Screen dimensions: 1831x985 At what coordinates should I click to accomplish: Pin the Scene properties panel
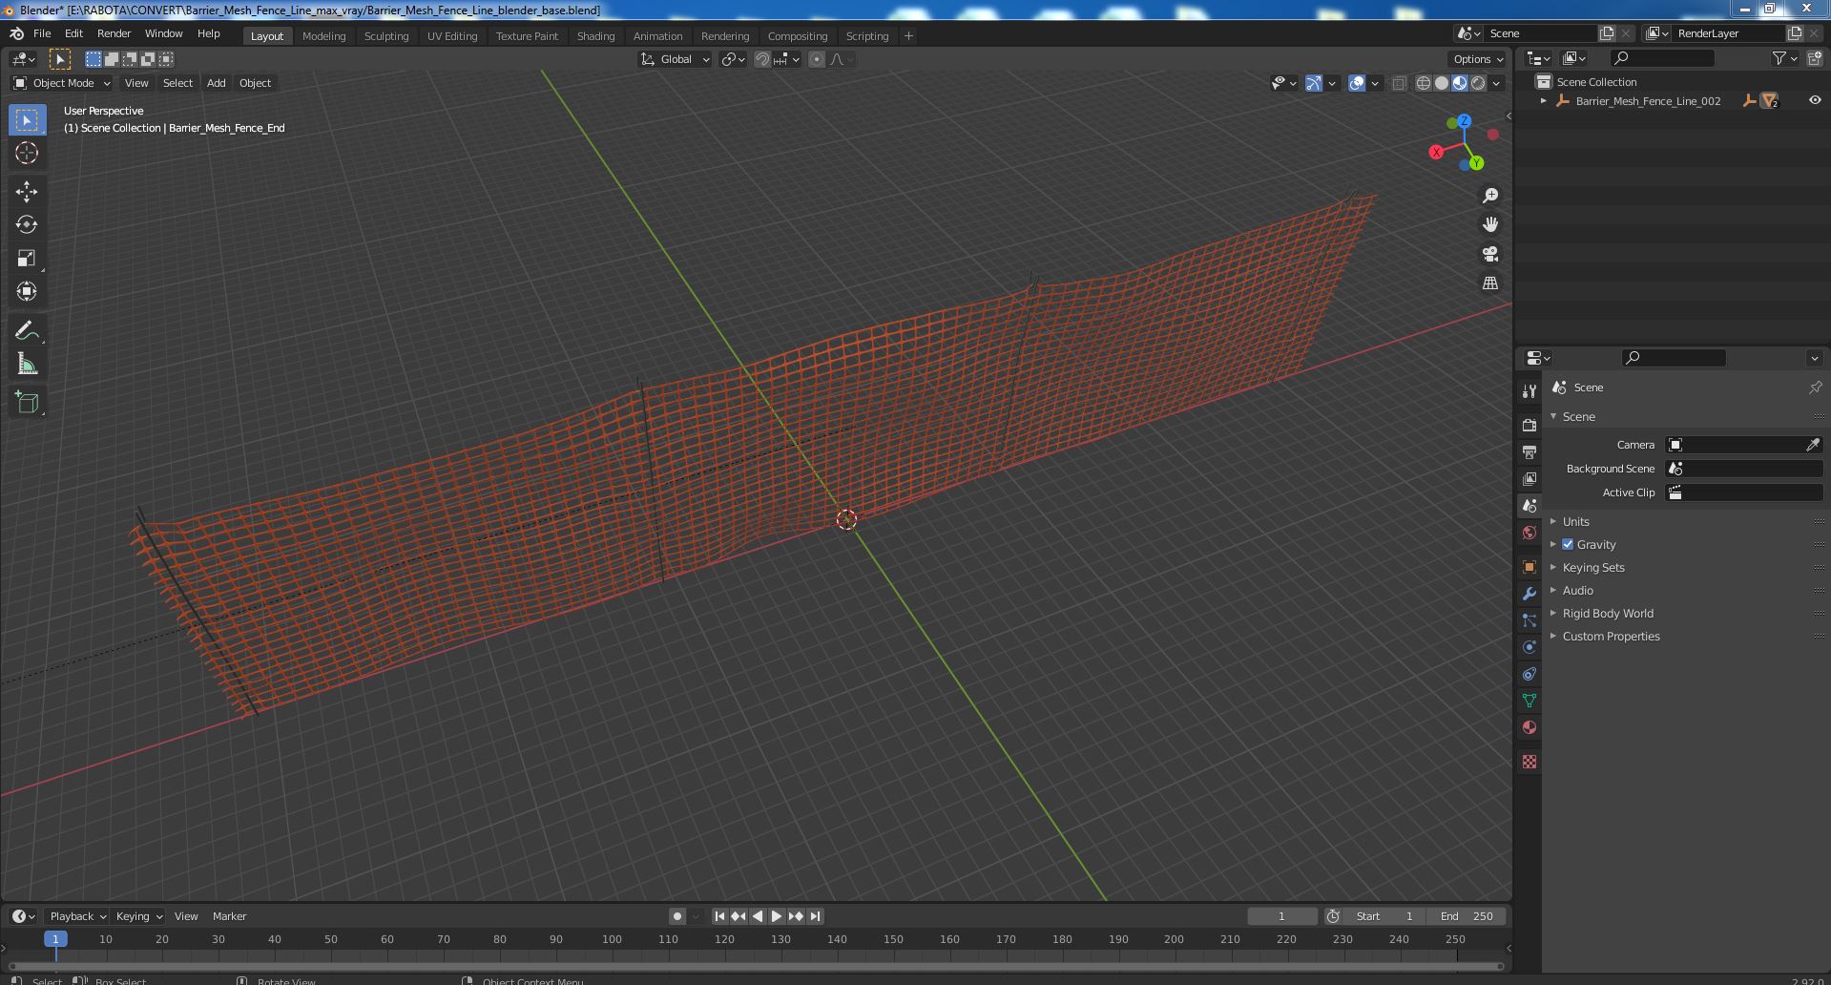click(1815, 388)
